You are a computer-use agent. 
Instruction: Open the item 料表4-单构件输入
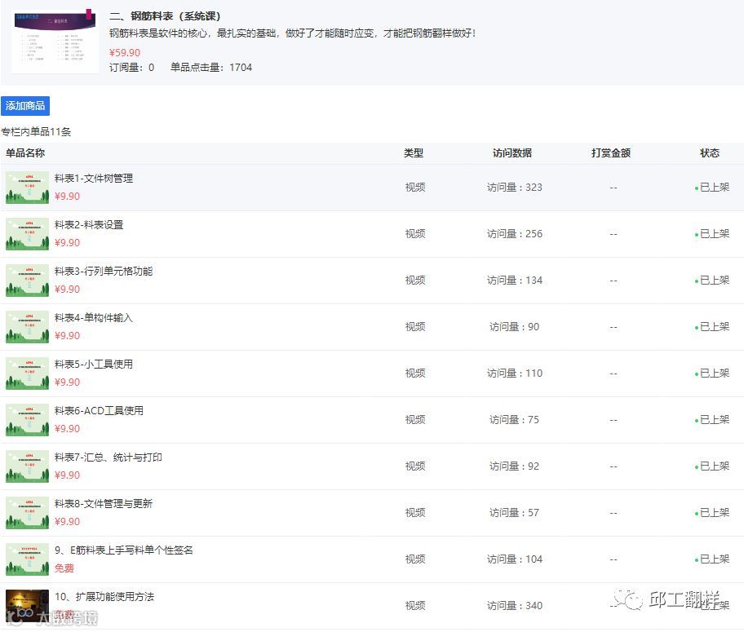point(94,318)
